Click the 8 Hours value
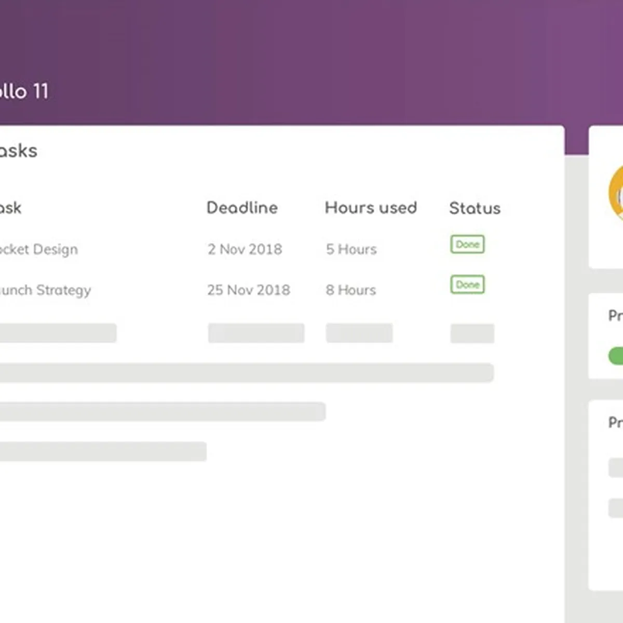Viewport: 623px width, 623px height. click(351, 290)
